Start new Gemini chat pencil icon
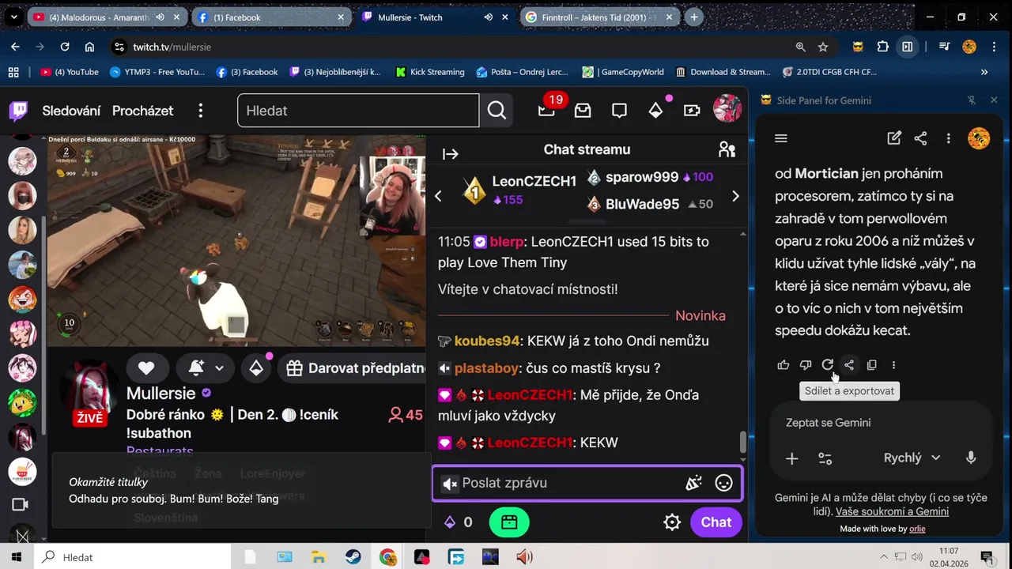This screenshot has height=569, width=1012. coord(894,138)
